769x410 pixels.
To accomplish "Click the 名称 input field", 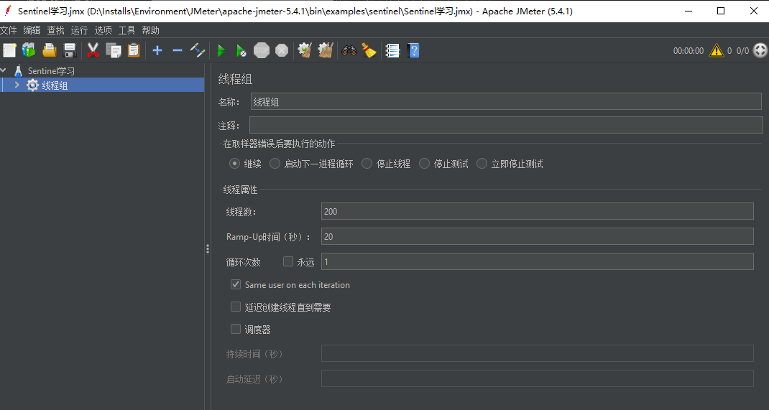I will (x=506, y=102).
